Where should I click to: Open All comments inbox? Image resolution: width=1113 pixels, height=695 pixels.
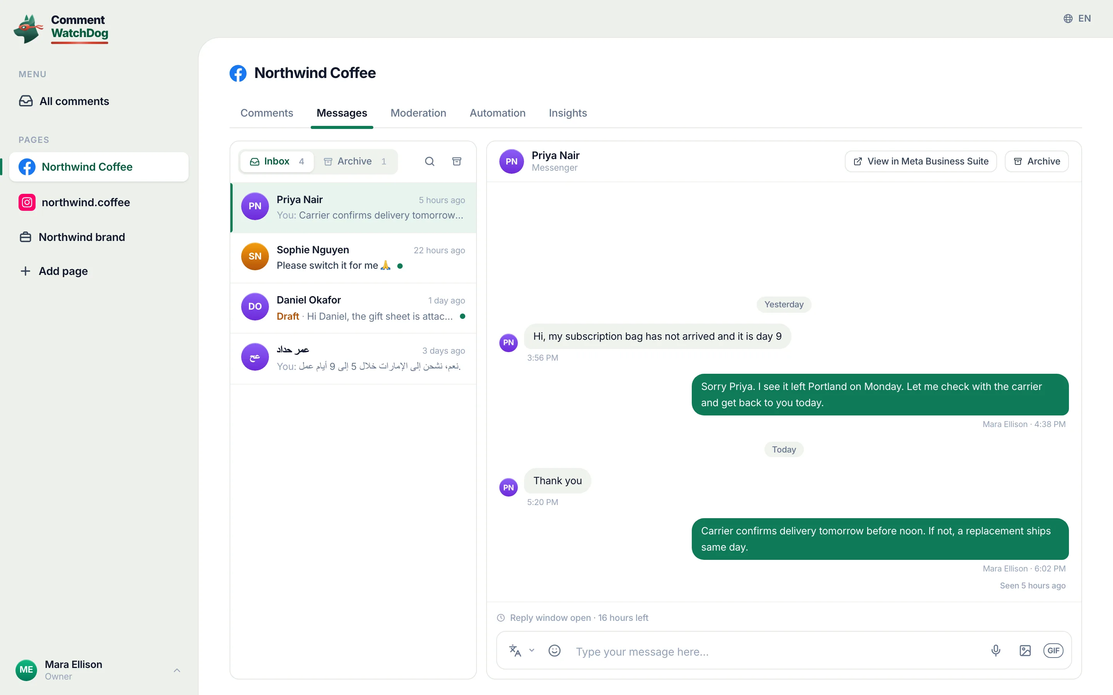[64, 101]
